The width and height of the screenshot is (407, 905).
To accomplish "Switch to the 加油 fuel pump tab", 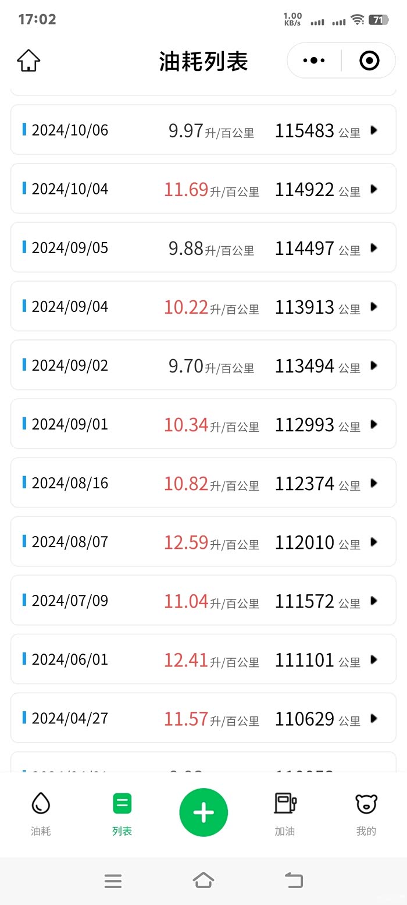I will click(x=285, y=814).
